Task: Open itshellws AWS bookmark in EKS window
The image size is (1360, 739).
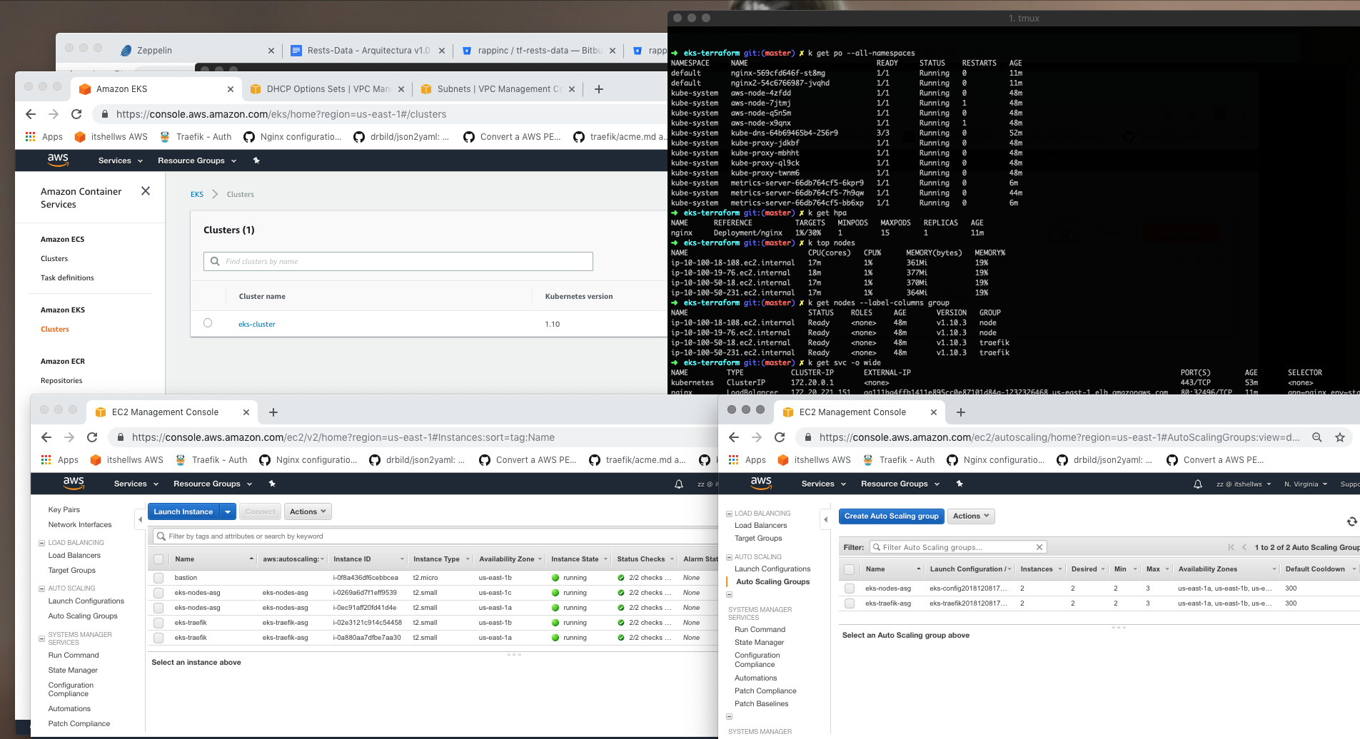Action: [x=111, y=137]
